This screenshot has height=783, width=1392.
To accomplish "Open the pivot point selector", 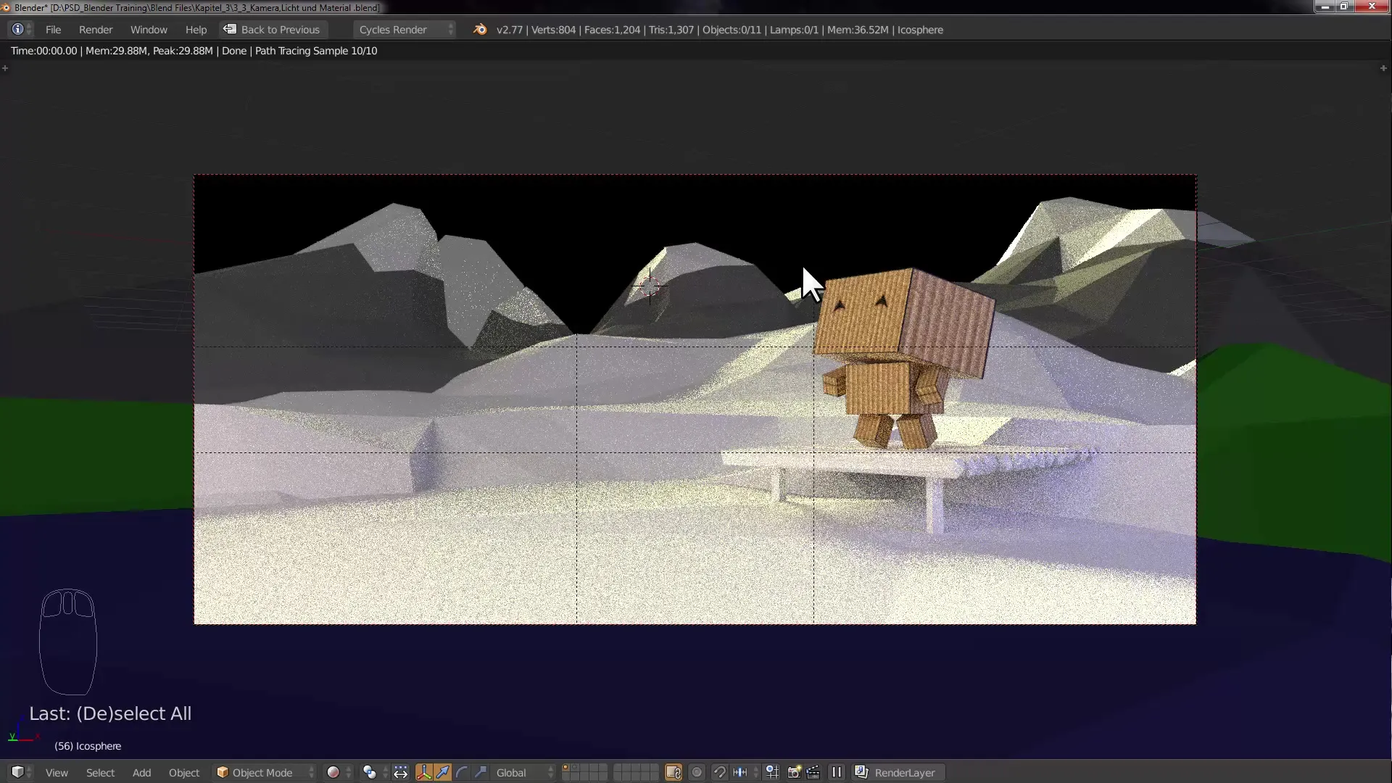I will (374, 773).
